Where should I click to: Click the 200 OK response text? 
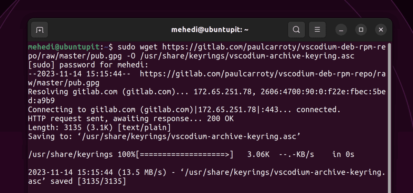pos(220,119)
